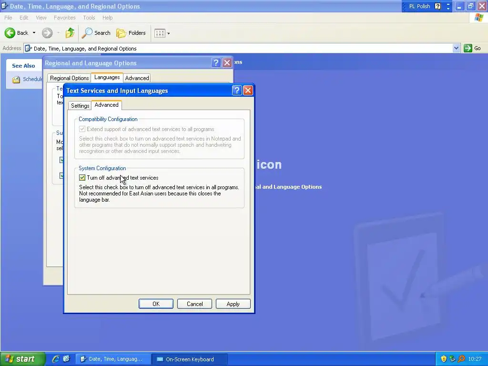Open the Help menu
This screenshot has width=488, height=366.
tap(107, 18)
